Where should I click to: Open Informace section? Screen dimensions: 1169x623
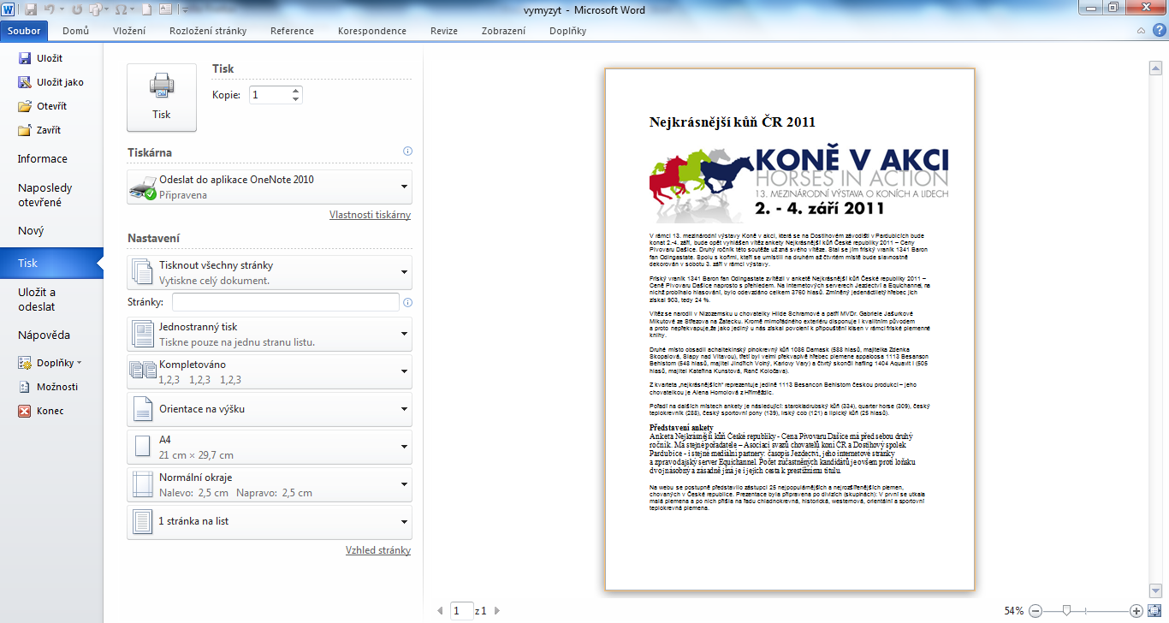pos(43,159)
